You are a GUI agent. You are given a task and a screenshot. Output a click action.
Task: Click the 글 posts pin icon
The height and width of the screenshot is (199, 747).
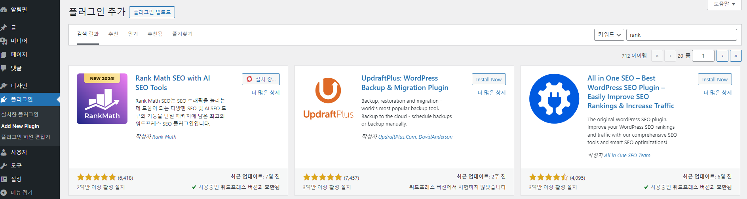(x=4, y=27)
